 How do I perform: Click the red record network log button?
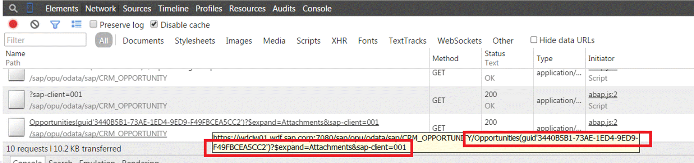13,24
